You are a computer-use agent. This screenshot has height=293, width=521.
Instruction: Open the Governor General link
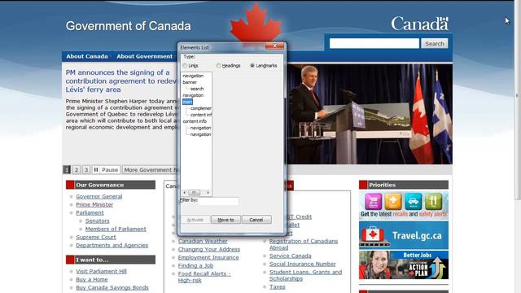click(x=99, y=196)
